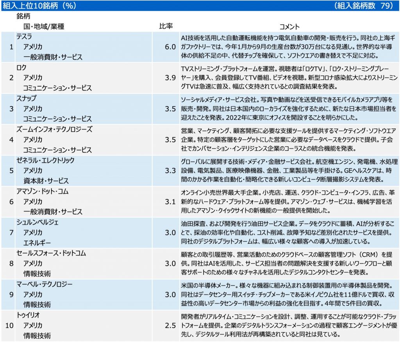400x342 pixels.
Task: Select the 2.5 ratio for トゥイリオ
Action: [x=170, y=325]
